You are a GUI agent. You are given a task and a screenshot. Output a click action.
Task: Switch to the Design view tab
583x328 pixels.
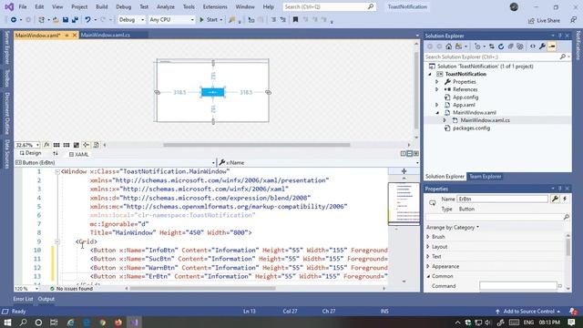click(x=30, y=153)
